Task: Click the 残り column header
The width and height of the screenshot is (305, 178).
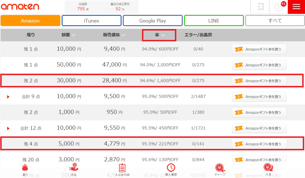Action: (31, 35)
